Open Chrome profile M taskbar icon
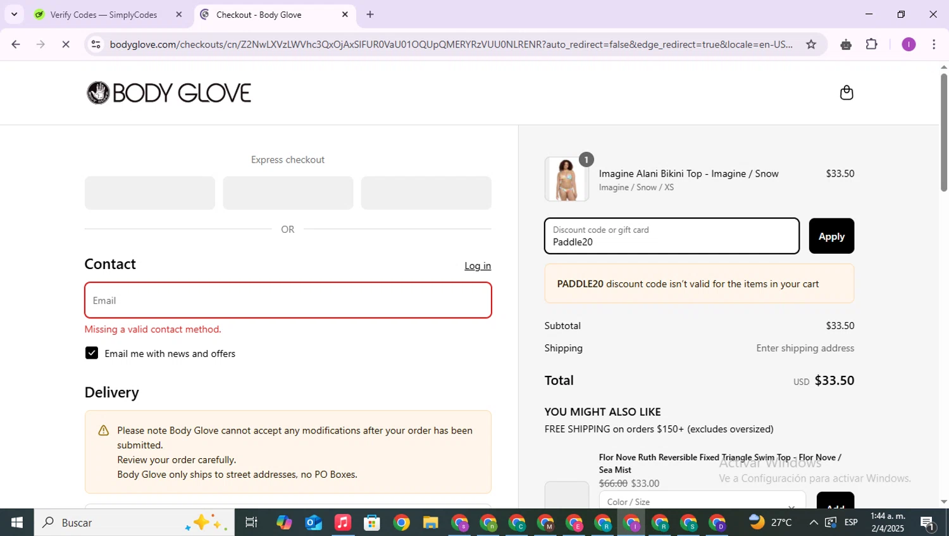 [x=545, y=523]
